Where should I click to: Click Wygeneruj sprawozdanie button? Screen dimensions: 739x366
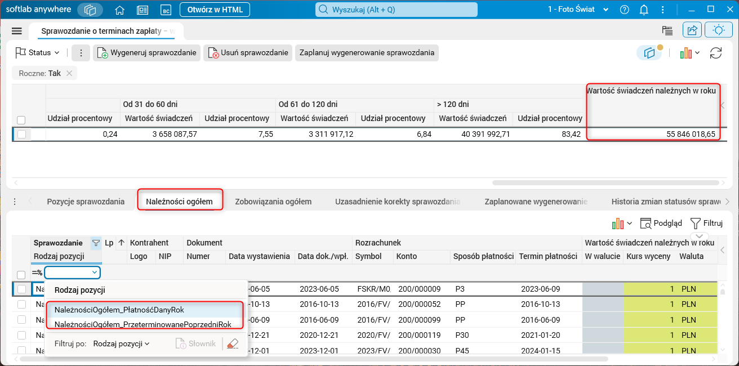click(x=146, y=53)
